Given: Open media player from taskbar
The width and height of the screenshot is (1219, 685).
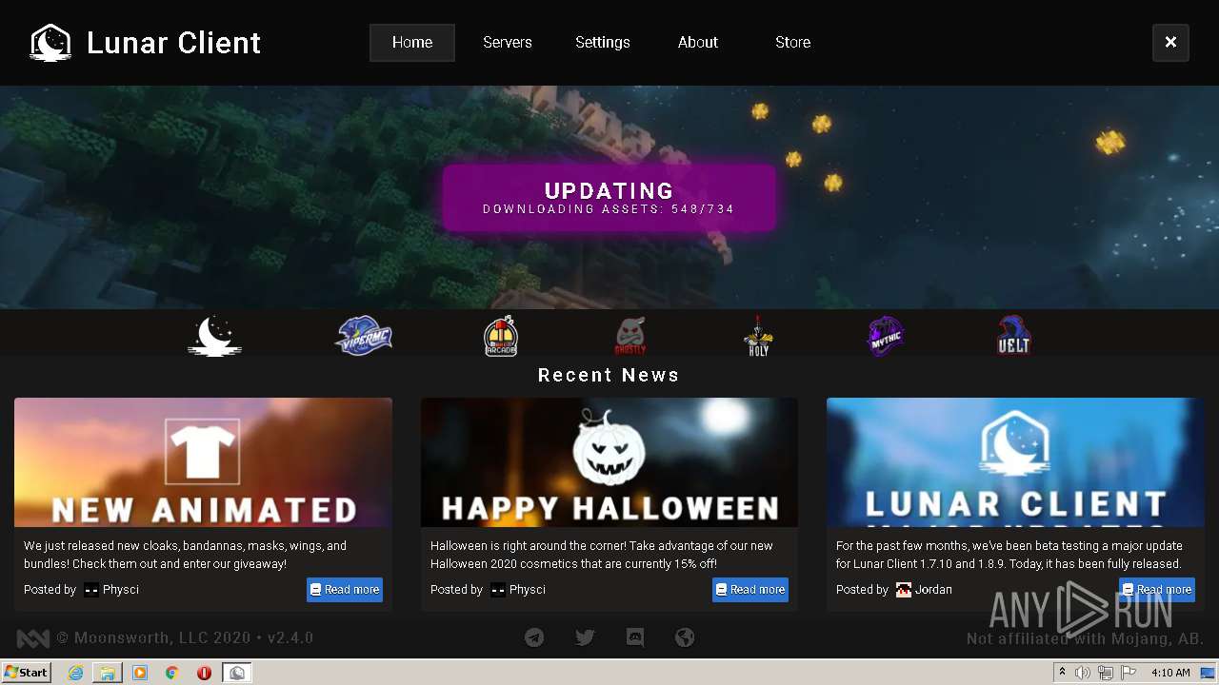Looking at the screenshot, I should click(140, 673).
